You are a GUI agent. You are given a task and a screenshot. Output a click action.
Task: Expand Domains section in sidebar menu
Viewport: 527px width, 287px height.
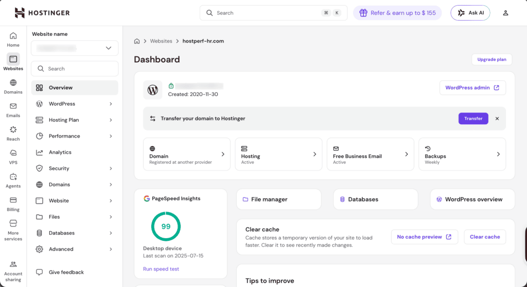(75, 184)
